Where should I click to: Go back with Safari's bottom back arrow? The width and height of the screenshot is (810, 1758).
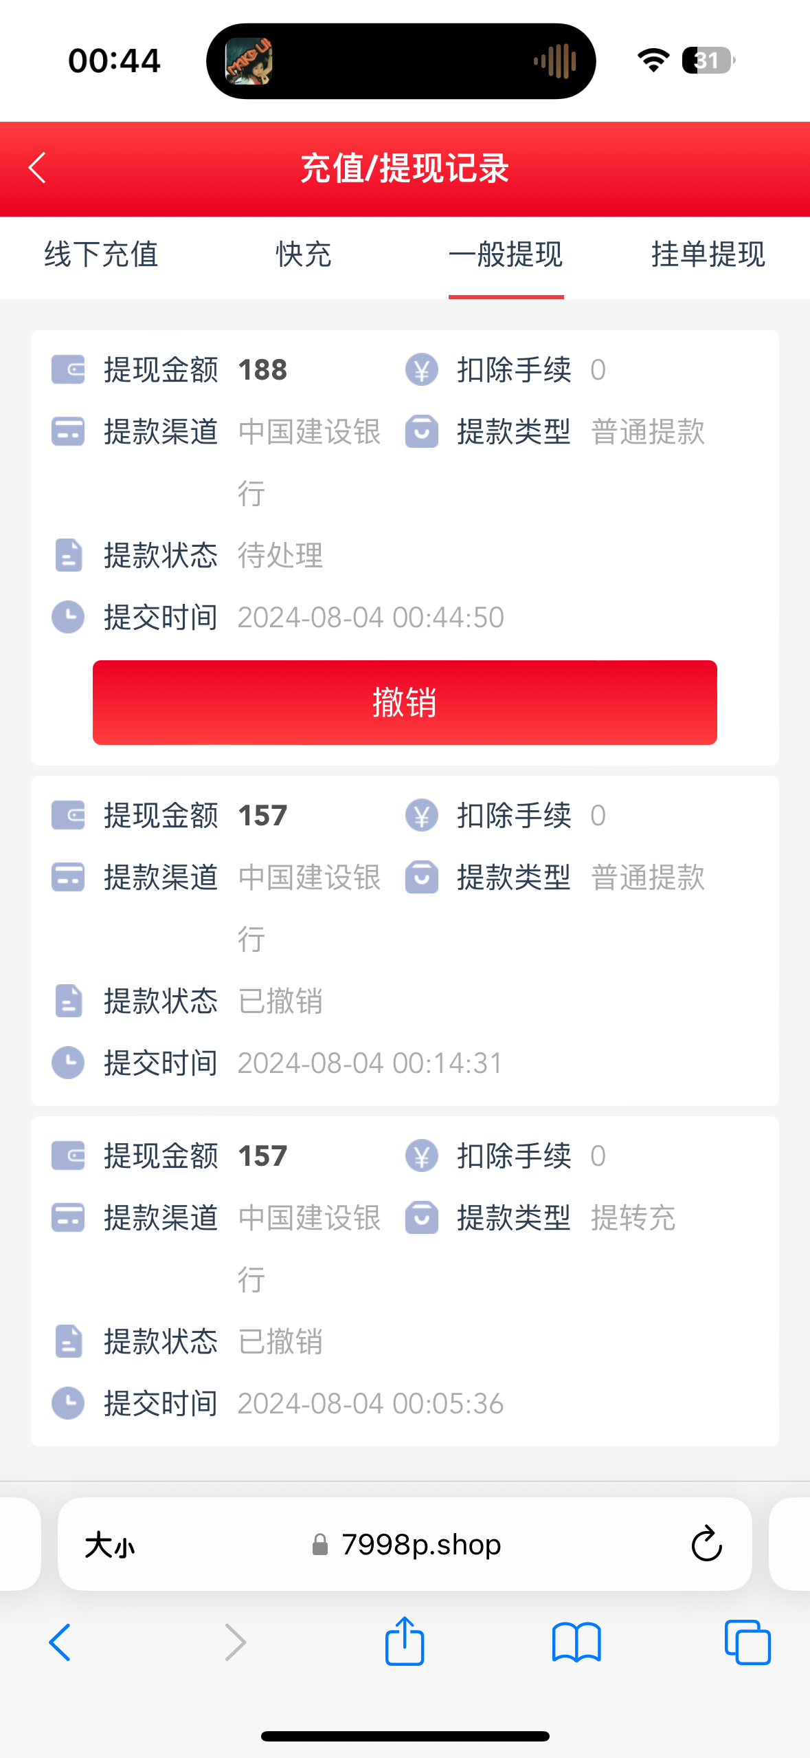60,1642
